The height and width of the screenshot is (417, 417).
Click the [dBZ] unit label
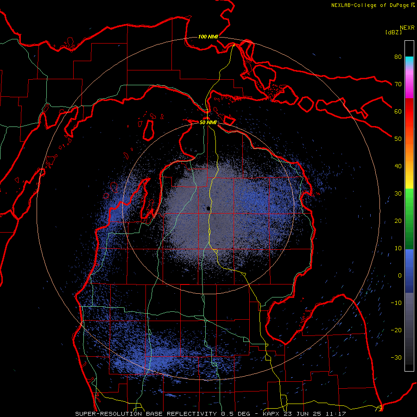coord(393,32)
